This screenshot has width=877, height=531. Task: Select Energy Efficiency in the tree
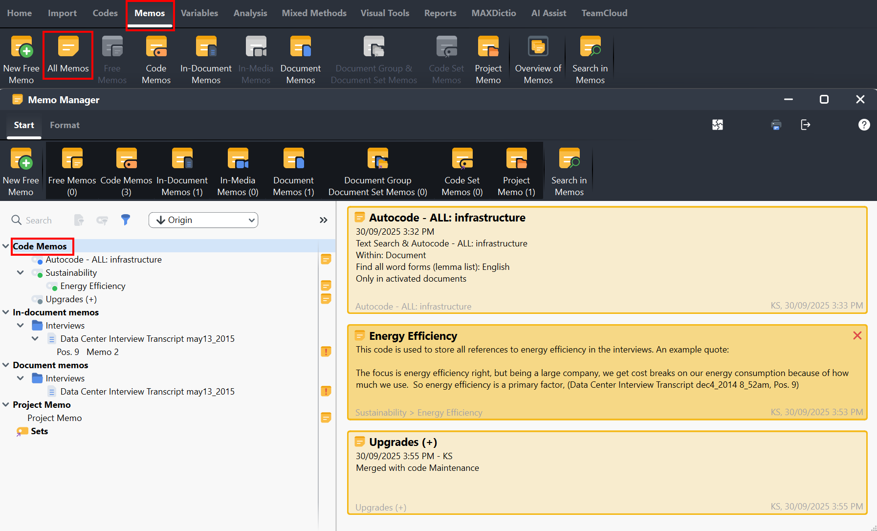coord(93,286)
